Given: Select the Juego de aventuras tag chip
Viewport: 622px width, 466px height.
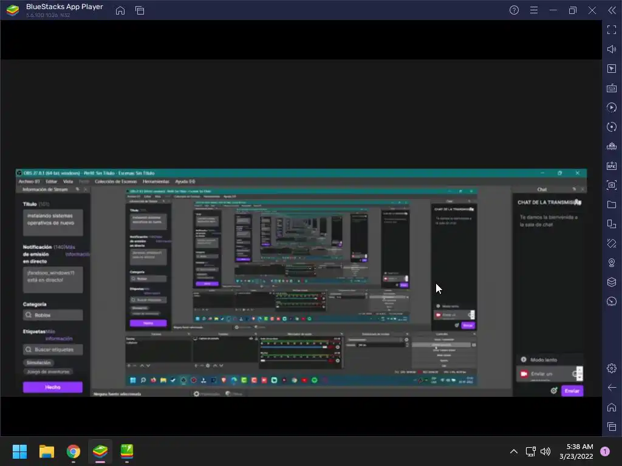Looking at the screenshot, I should [x=48, y=372].
